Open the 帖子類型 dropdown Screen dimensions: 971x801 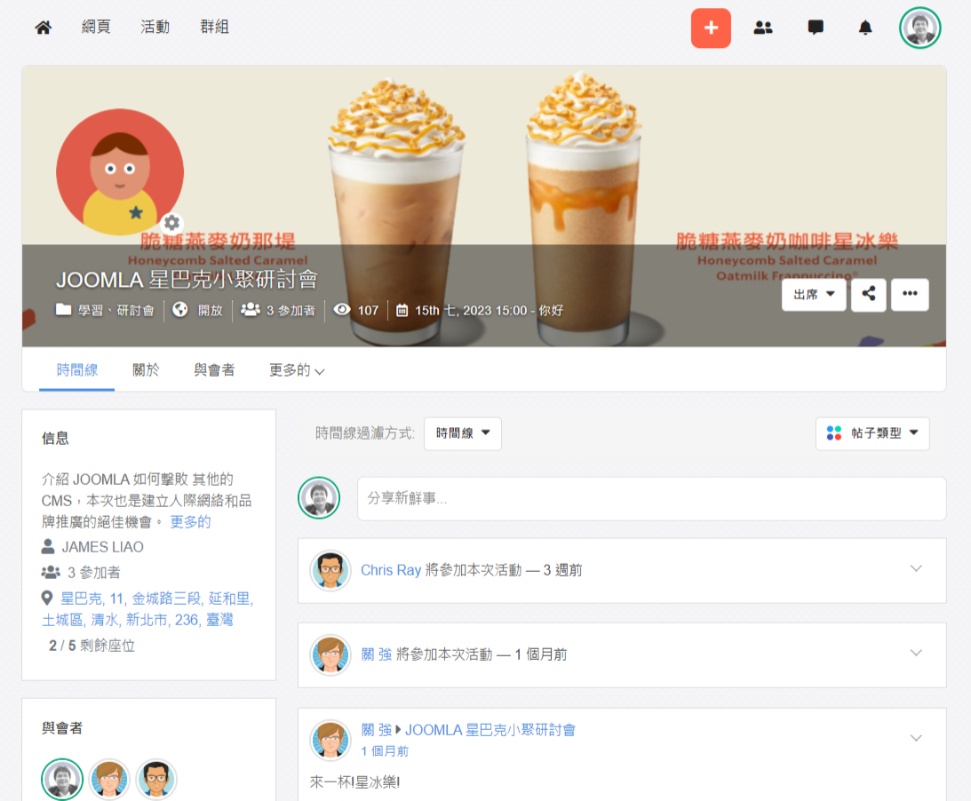[x=872, y=433]
